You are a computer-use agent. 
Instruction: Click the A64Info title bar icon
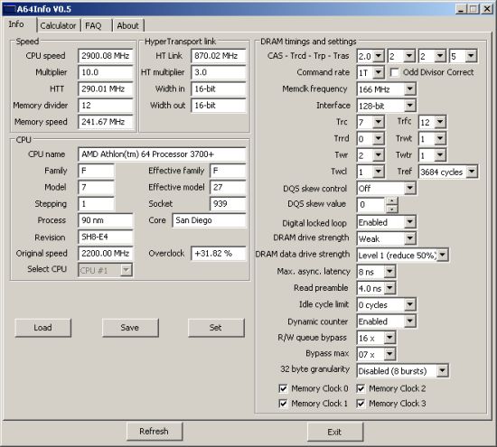[9, 9]
